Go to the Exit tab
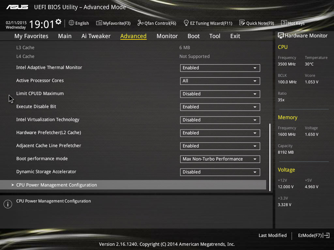 coord(235,36)
